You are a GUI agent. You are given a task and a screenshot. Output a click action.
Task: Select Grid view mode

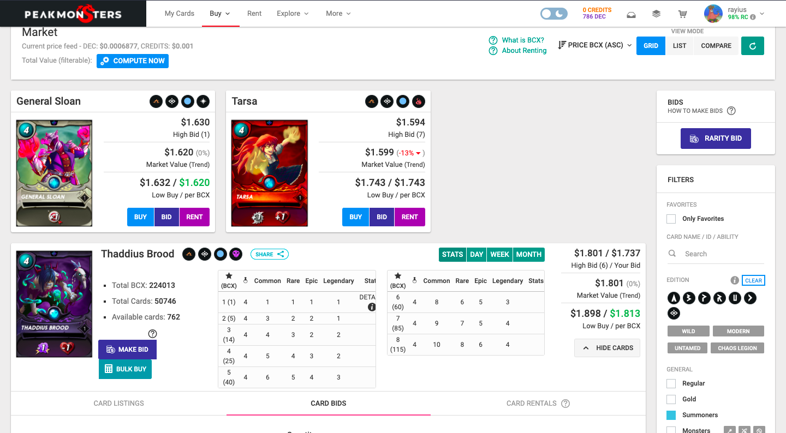point(651,46)
